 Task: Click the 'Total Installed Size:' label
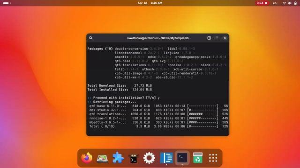tap(108, 90)
